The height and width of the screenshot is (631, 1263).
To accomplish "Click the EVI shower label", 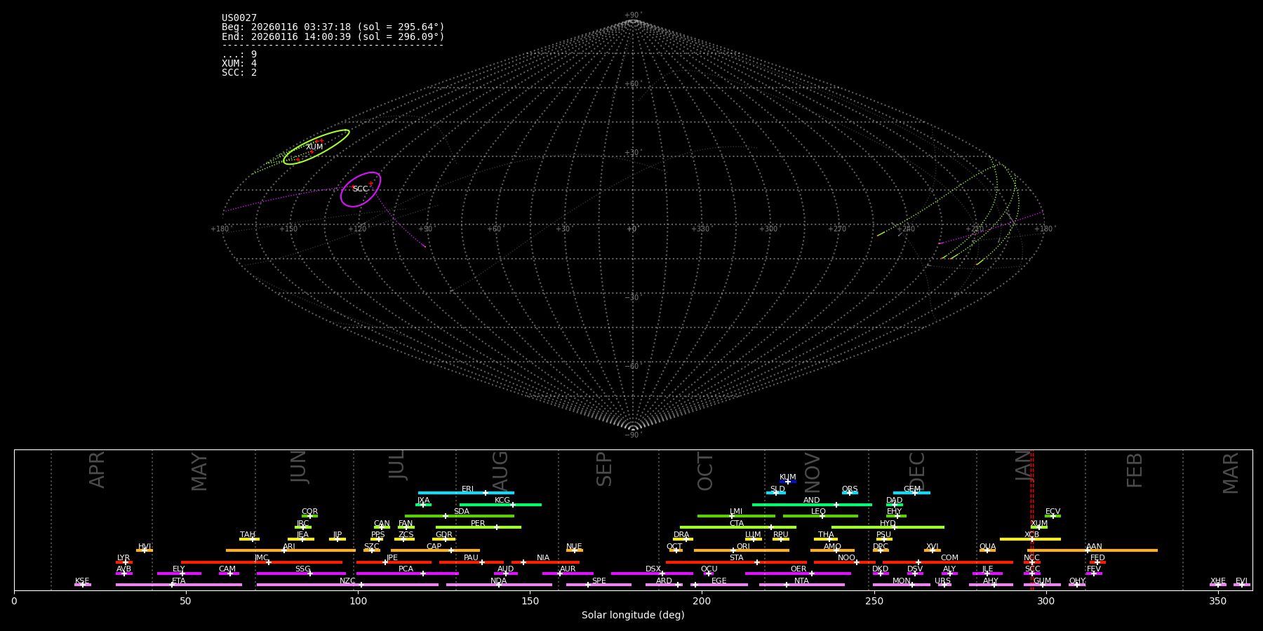I will [1241, 581].
